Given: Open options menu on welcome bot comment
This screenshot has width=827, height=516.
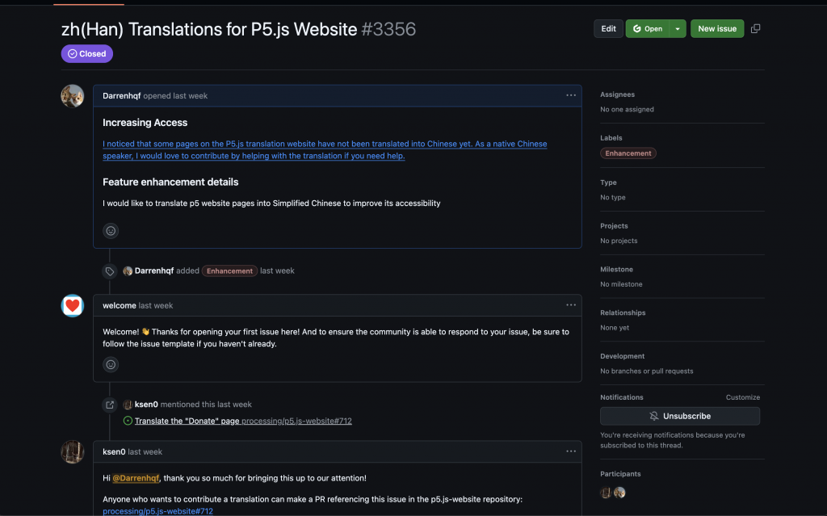Looking at the screenshot, I should tap(571, 305).
